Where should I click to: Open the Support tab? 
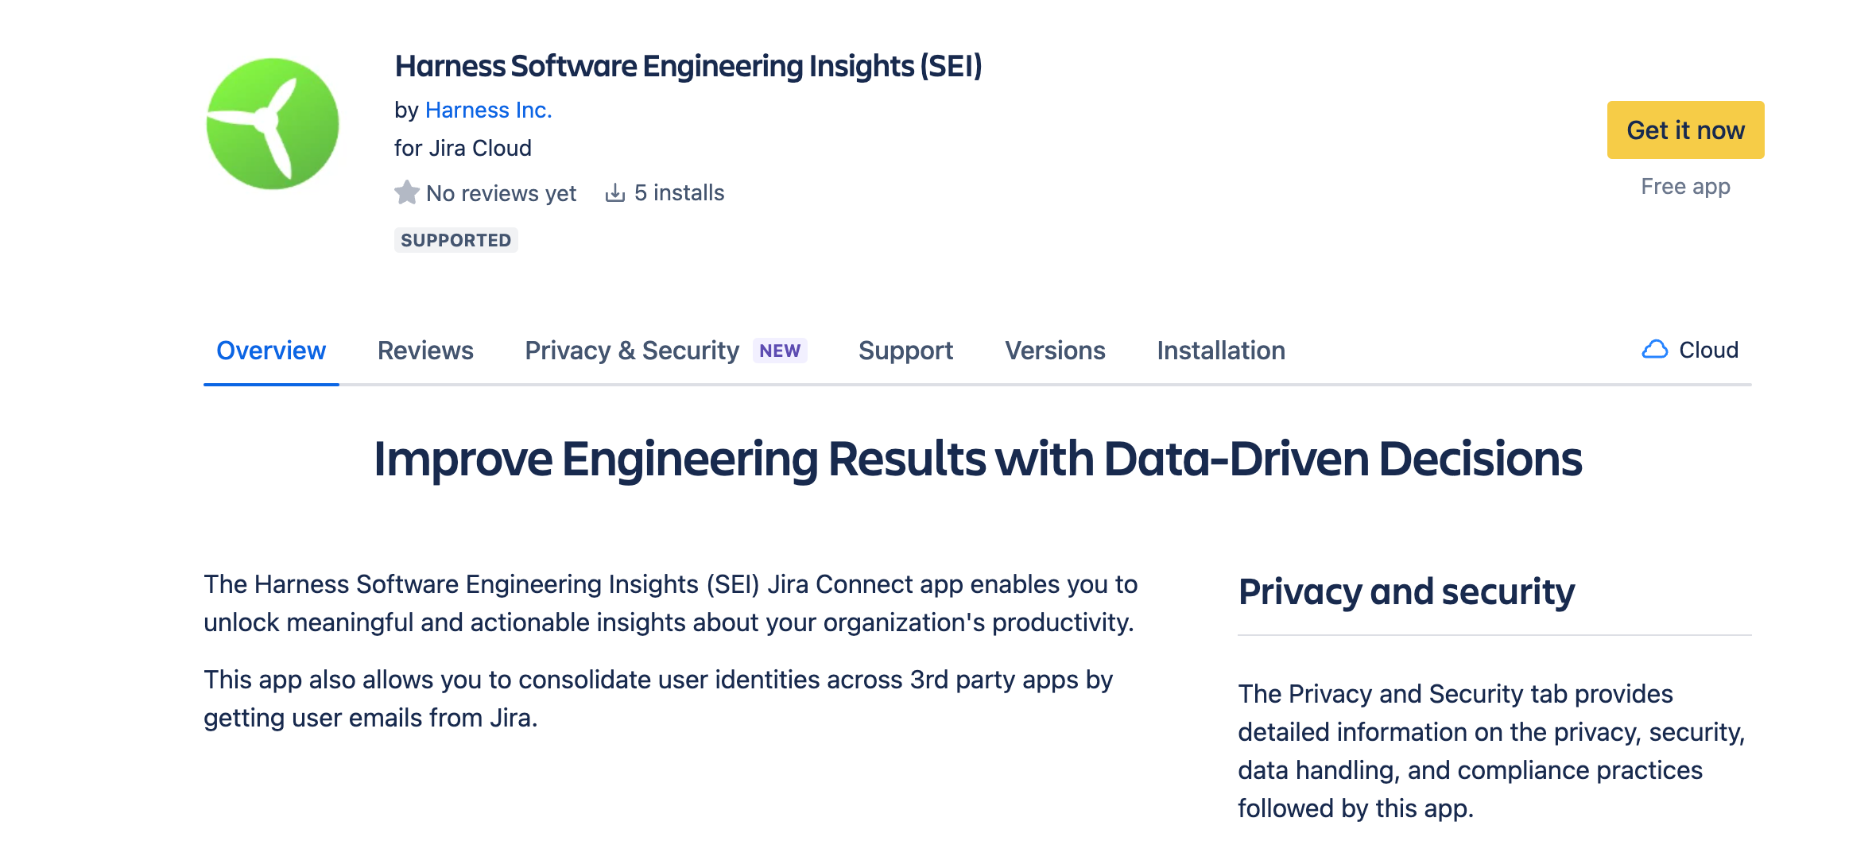905,350
